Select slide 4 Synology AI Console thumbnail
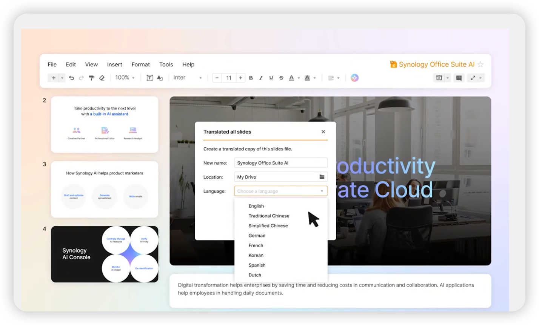 [105, 254]
